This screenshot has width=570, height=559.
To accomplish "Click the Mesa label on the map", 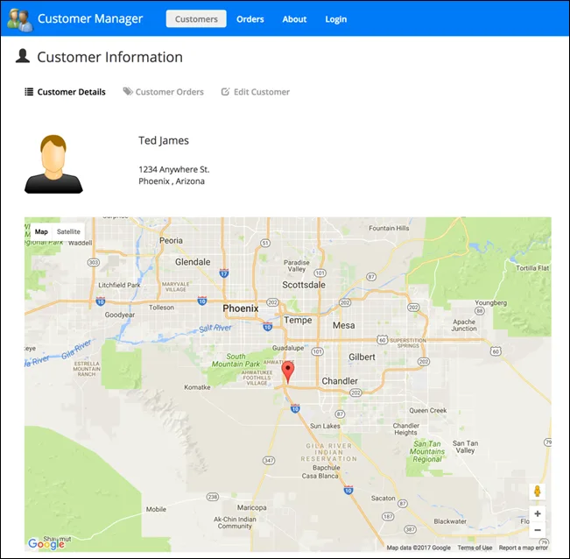I will tap(343, 325).
